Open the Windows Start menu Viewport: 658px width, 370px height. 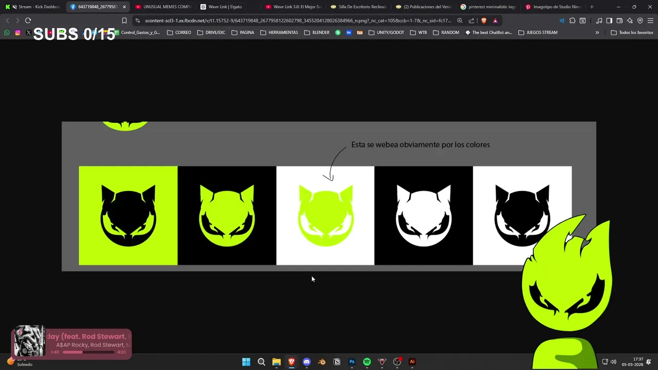click(x=246, y=362)
